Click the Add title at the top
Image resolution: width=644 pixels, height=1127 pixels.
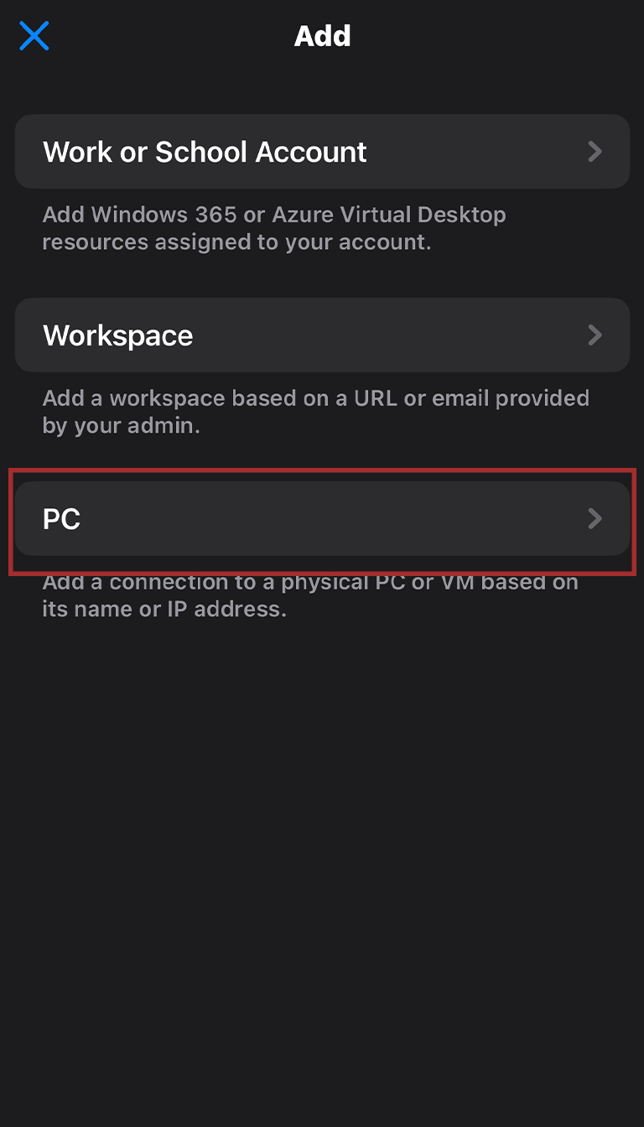[x=322, y=36]
